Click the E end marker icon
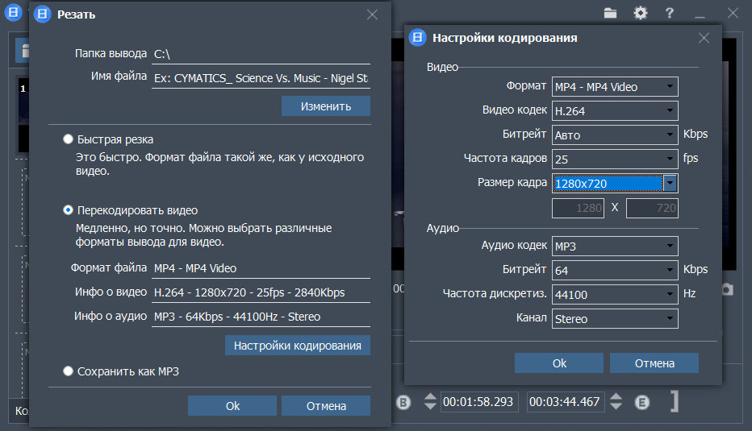The image size is (752, 431). pos(642,402)
